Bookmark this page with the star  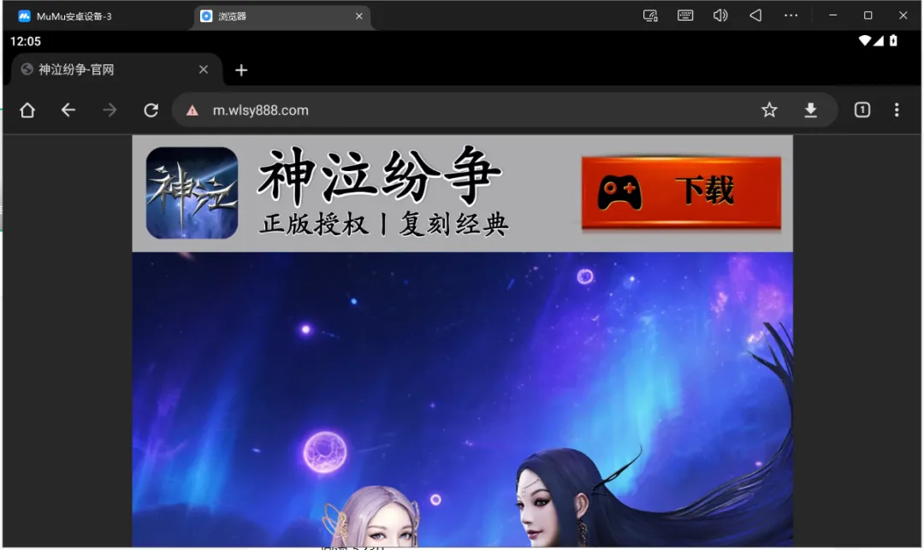[x=769, y=110]
